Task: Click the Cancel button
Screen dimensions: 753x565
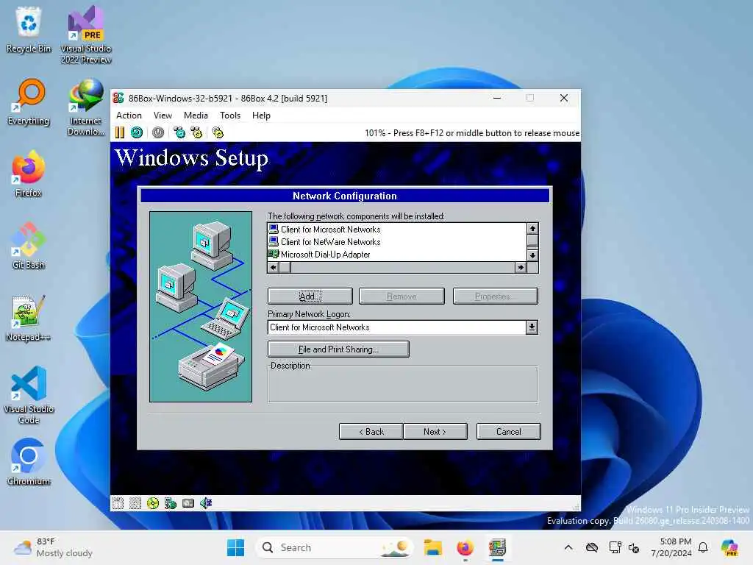Action: (x=509, y=431)
